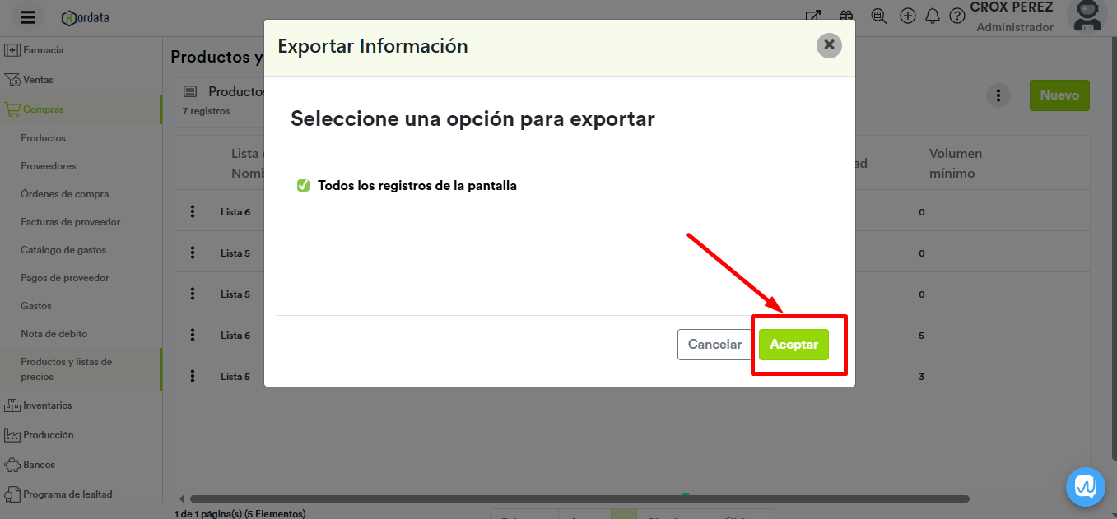Image resolution: width=1117 pixels, height=519 pixels.
Task: Open the help question mark icon
Action: (956, 16)
